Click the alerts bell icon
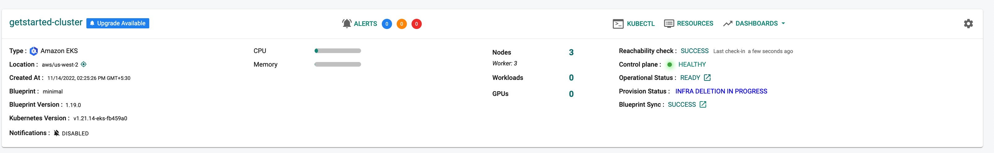The width and height of the screenshot is (994, 153). 347,23
